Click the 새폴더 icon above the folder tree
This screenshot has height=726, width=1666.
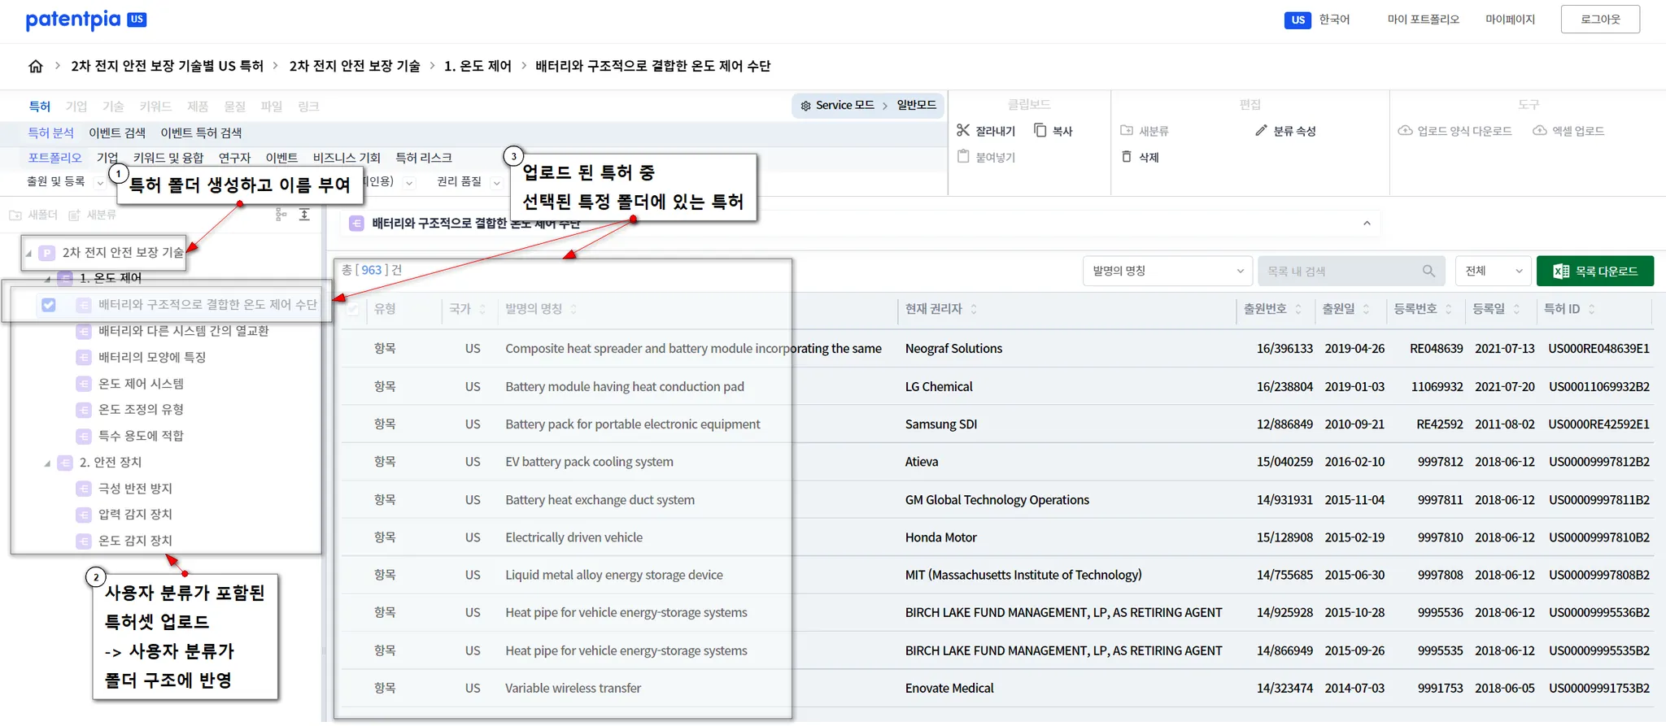15,215
